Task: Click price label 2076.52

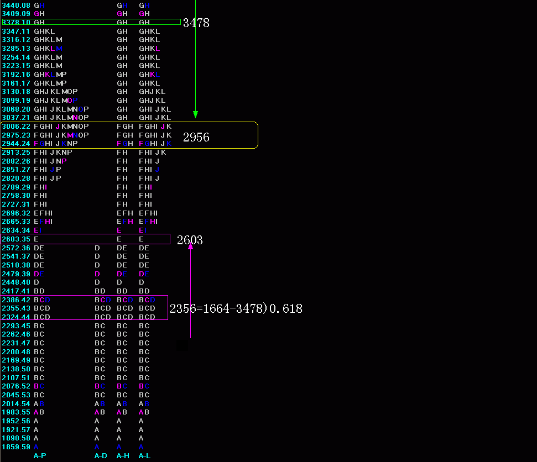Action: (16, 386)
